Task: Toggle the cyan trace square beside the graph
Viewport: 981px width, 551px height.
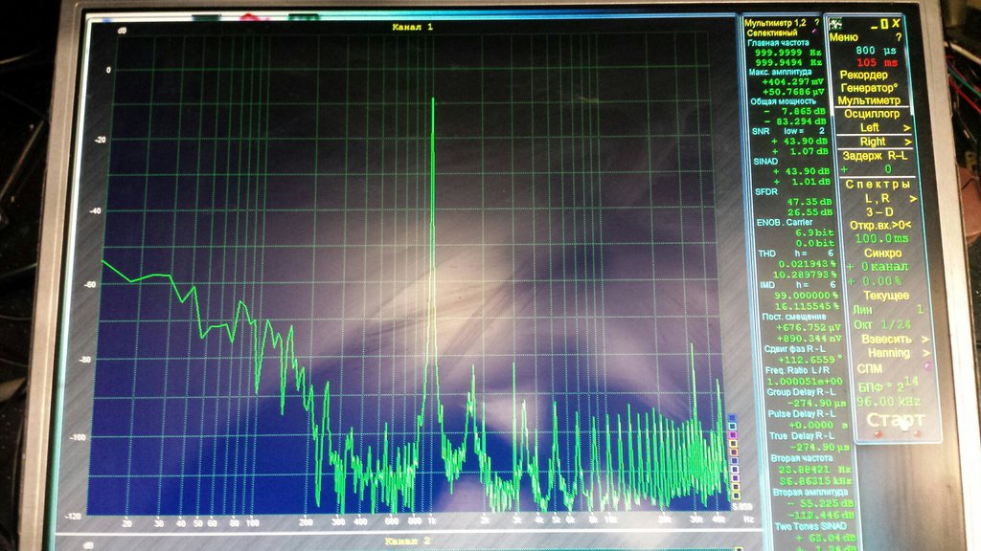Action: [733, 427]
